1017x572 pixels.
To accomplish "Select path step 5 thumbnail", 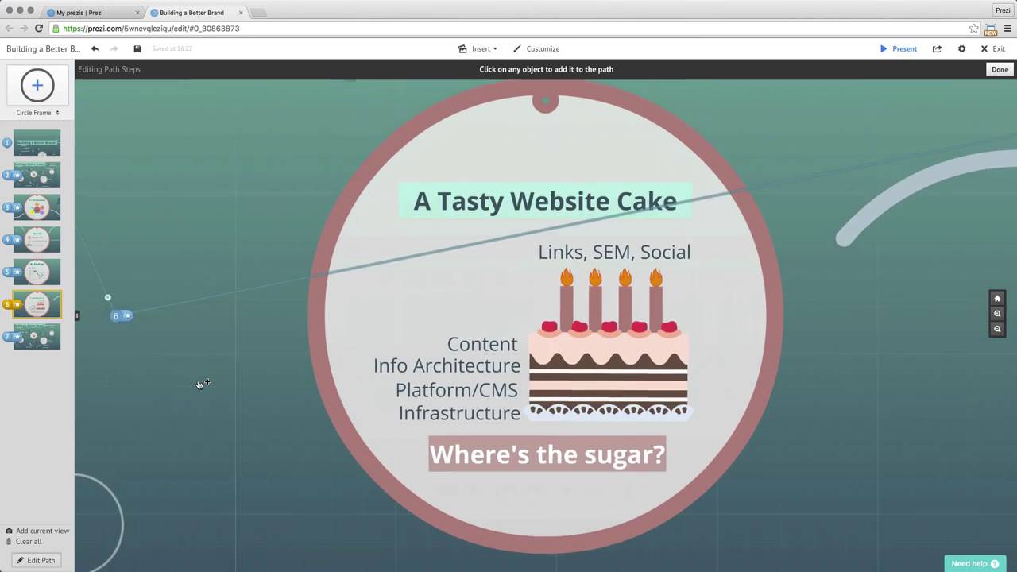I will tap(37, 272).
